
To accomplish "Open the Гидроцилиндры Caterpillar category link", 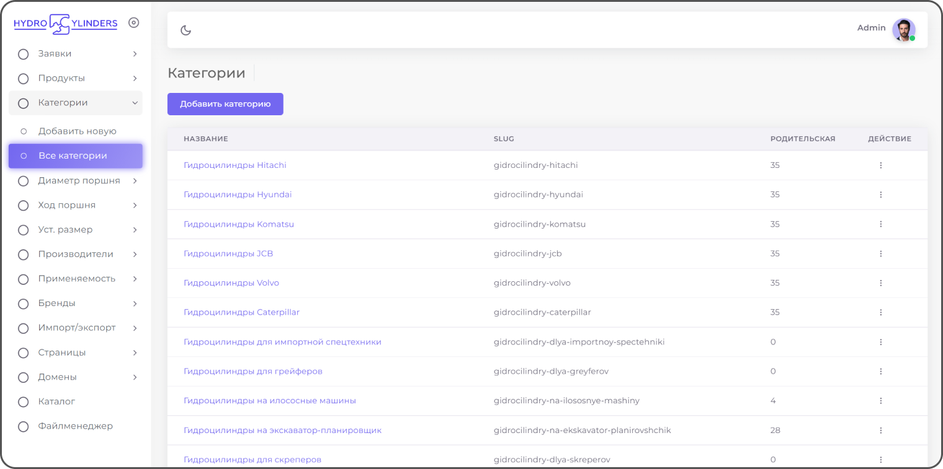I will pos(241,312).
